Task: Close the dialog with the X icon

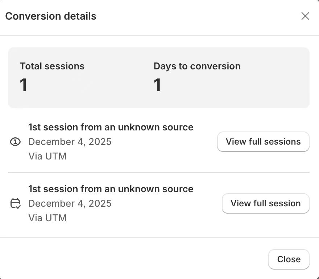Action: 305,16
